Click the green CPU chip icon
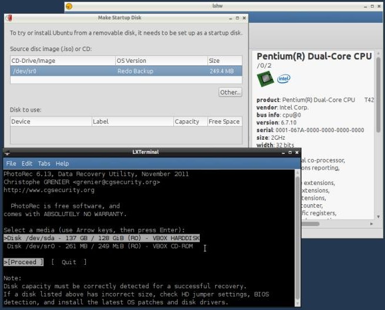Image resolution: width=385 pixels, height=310 pixels. coord(266,79)
